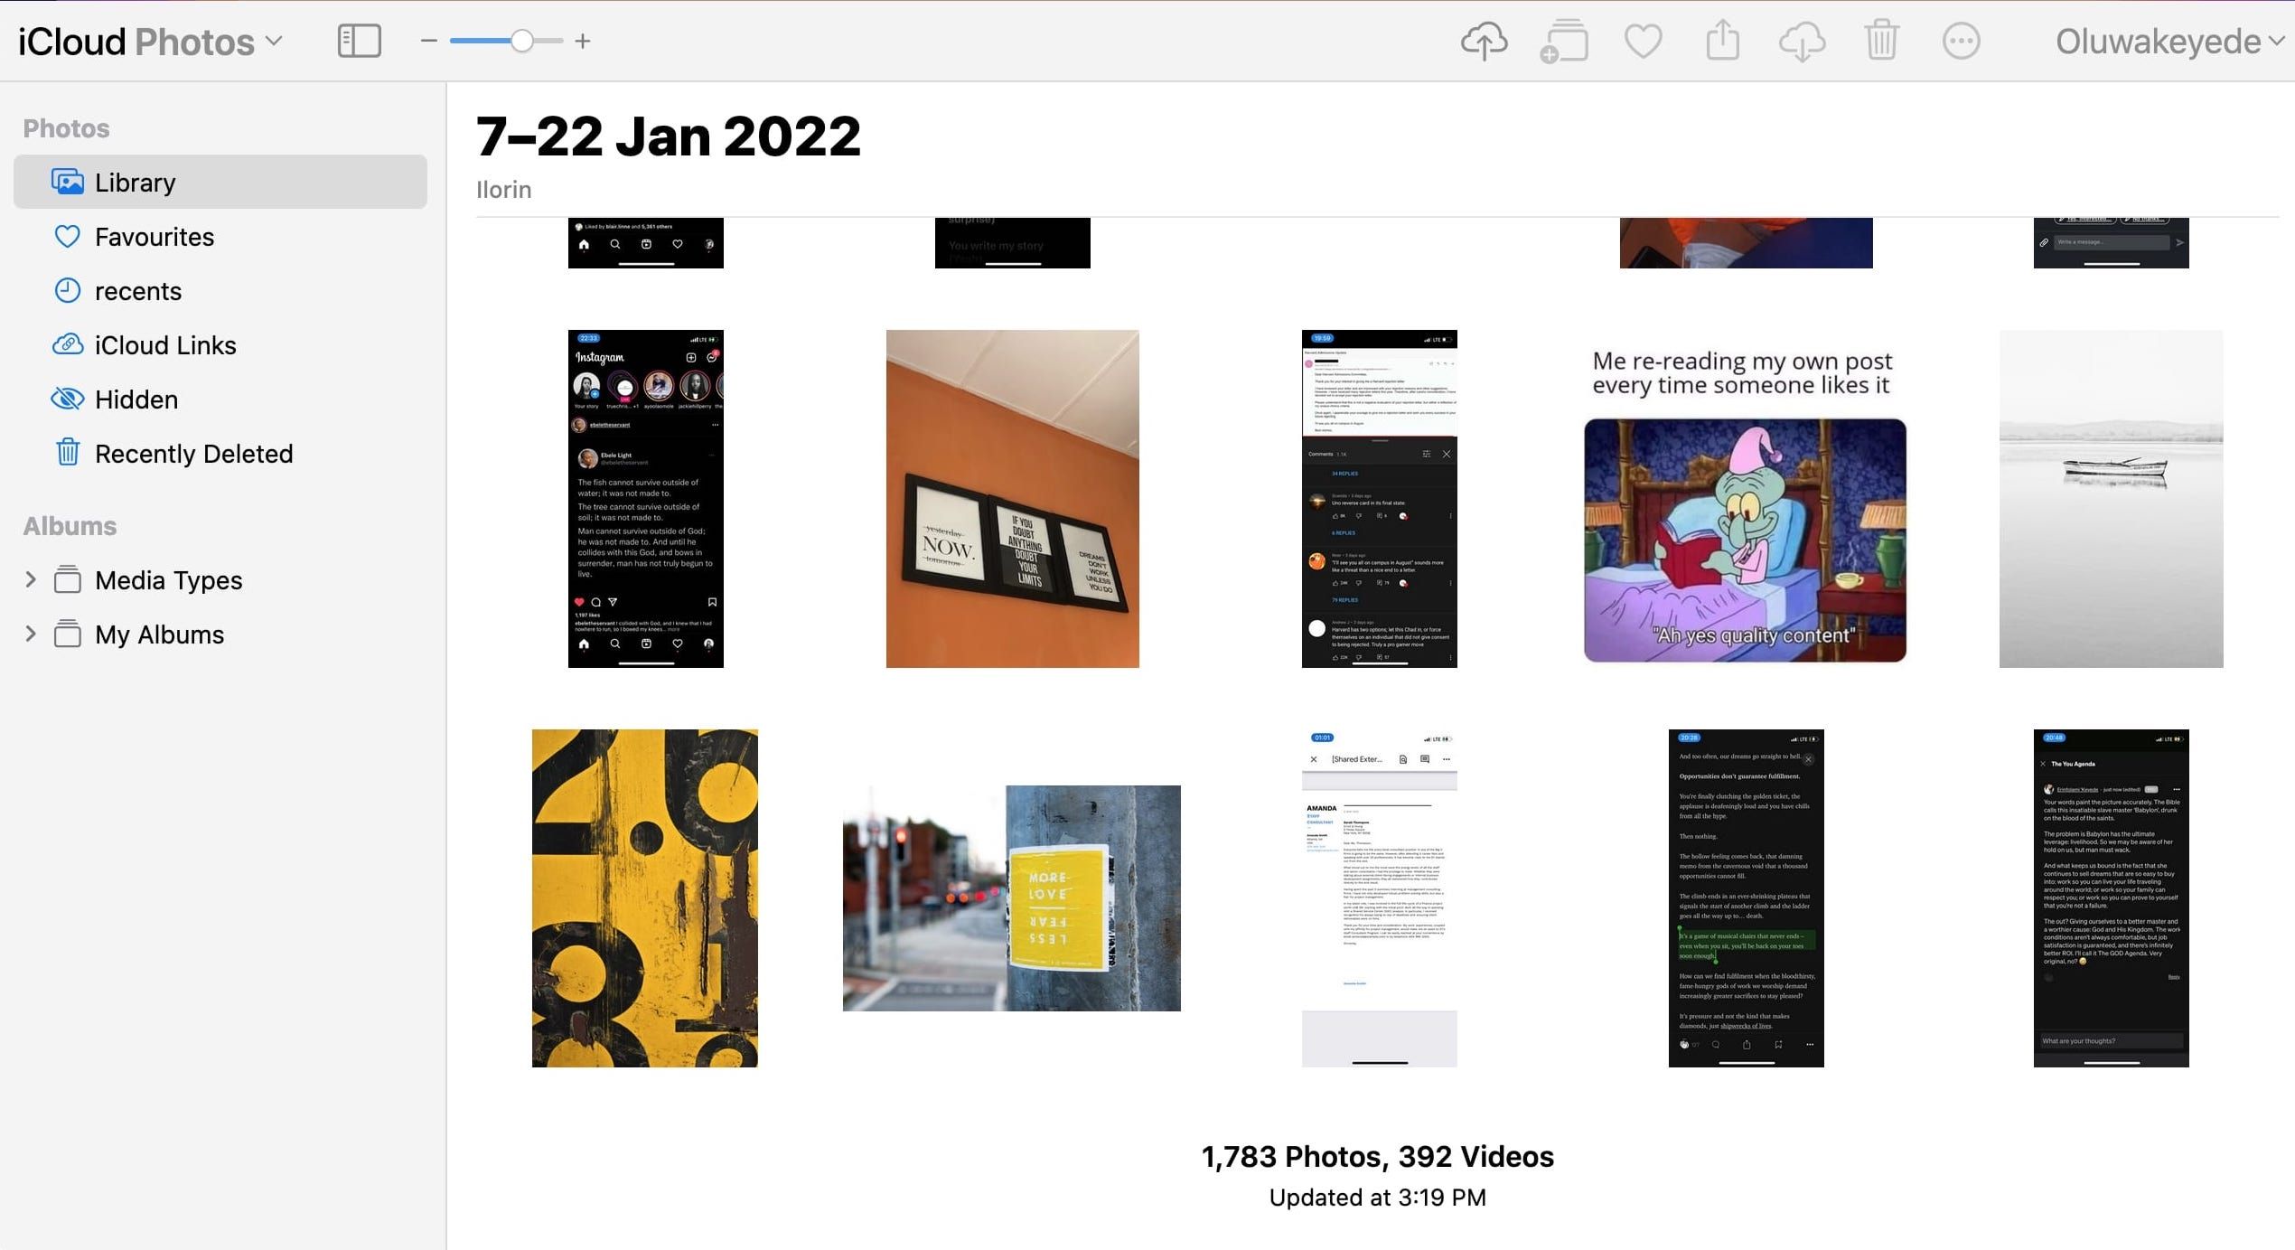
Task: Open the Hidden photos section
Action: [136, 399]
